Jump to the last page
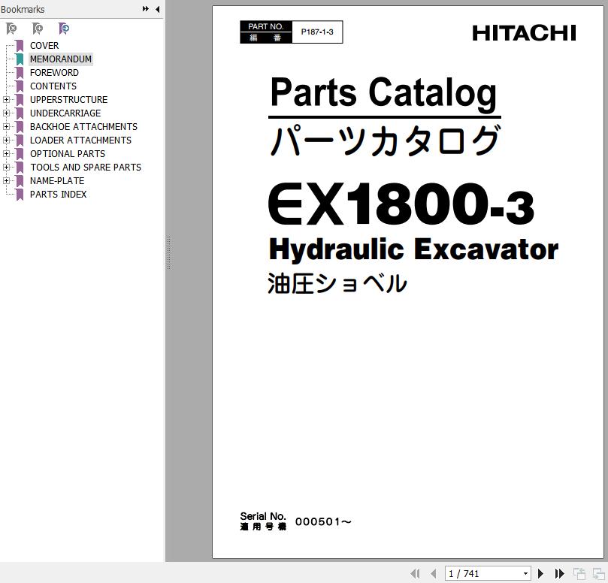Image resolution: width=608 pixels, height=583 pixels. (x=559, y=573)
